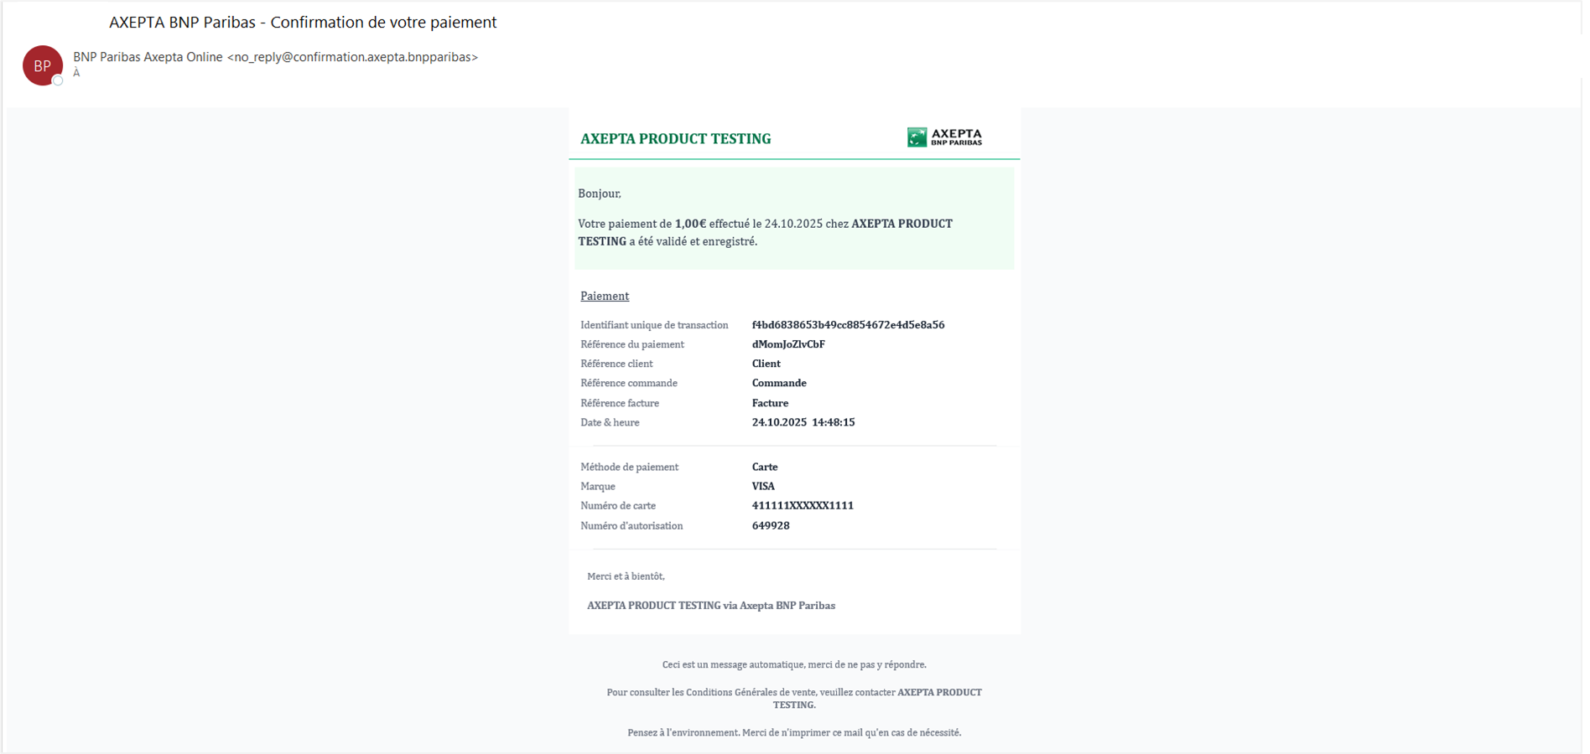Click the presence status dot on avatar
The width and height of the screenshot is (1590, 754).
(x=58, y=80)
